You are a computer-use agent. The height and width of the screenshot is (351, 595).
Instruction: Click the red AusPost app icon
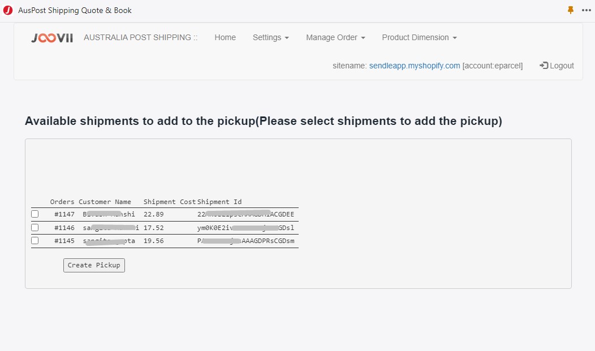point(8,10)
